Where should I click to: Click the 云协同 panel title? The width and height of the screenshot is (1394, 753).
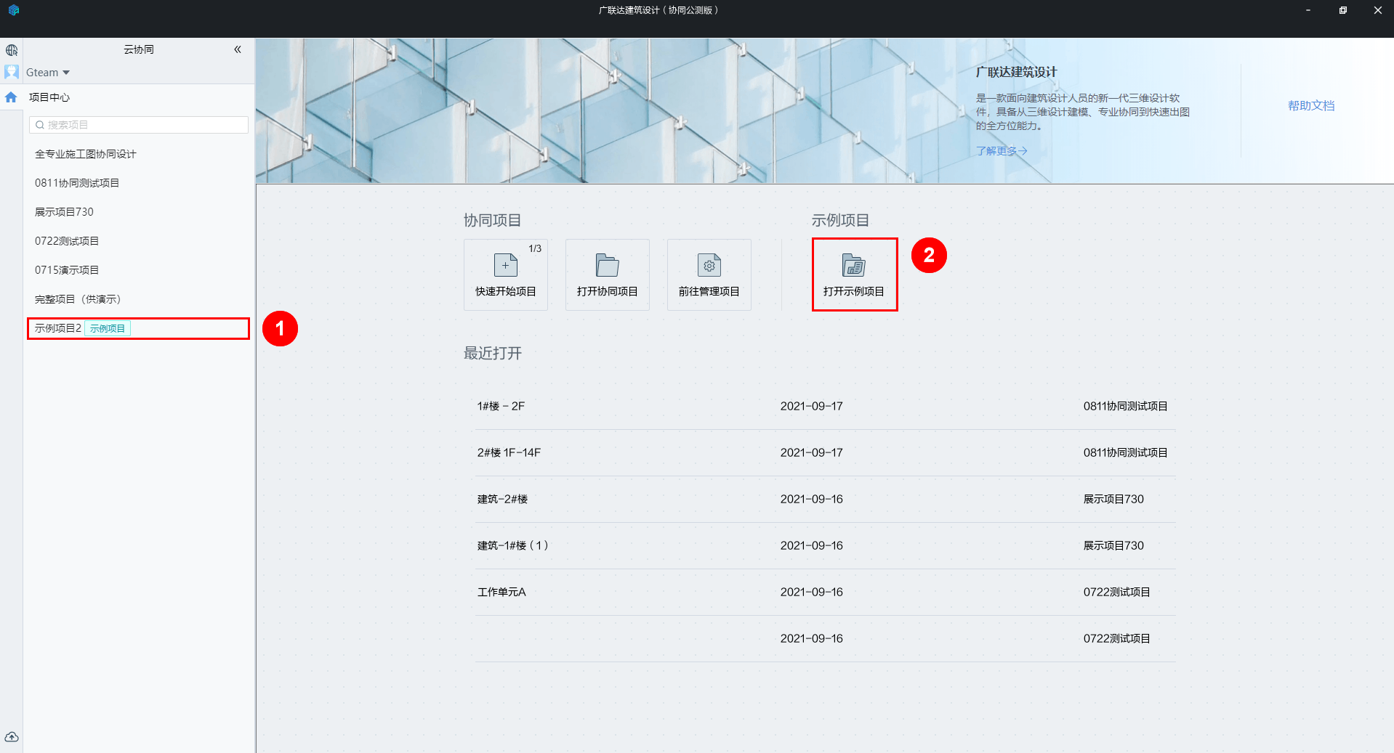[x=139, y=49]
